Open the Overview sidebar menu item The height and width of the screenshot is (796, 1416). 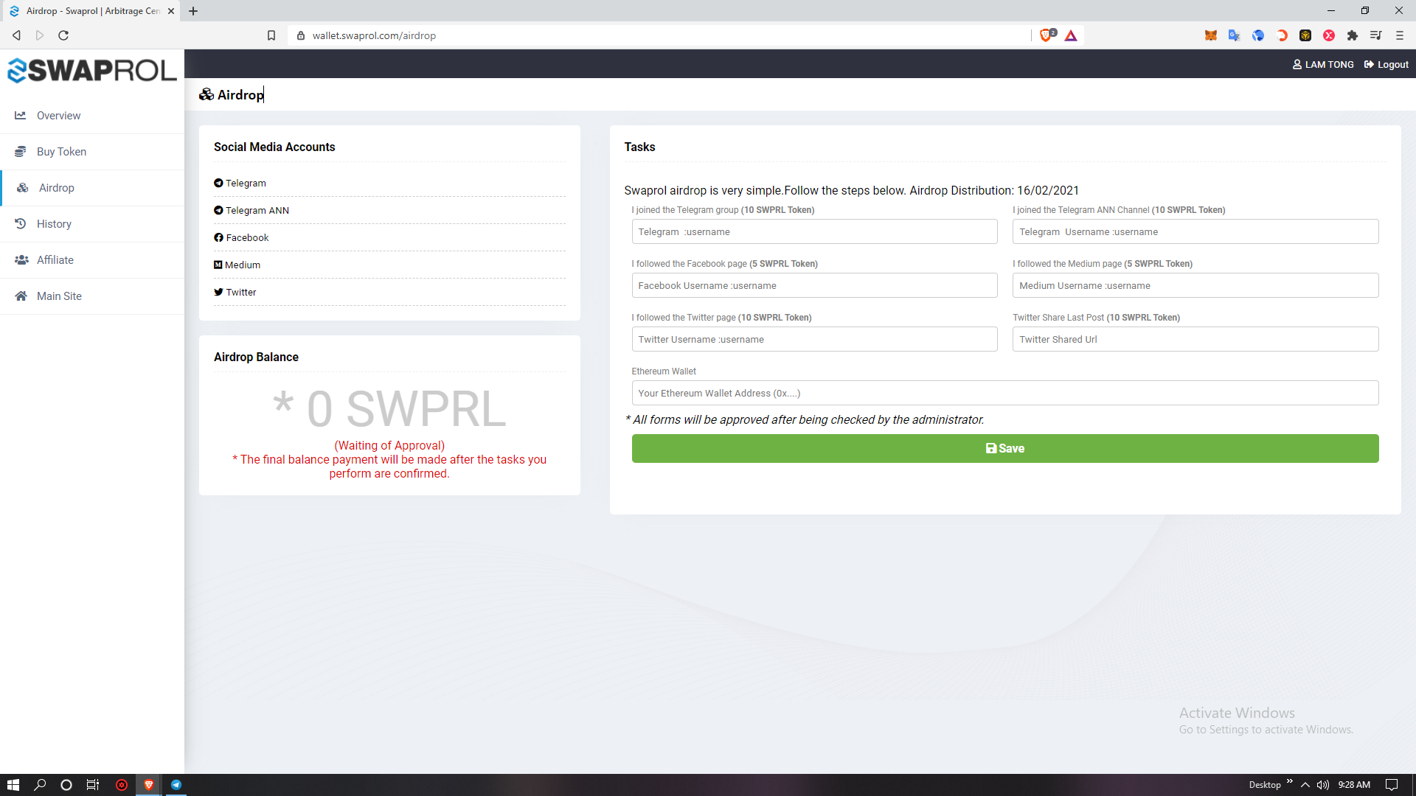click(59, 116)
